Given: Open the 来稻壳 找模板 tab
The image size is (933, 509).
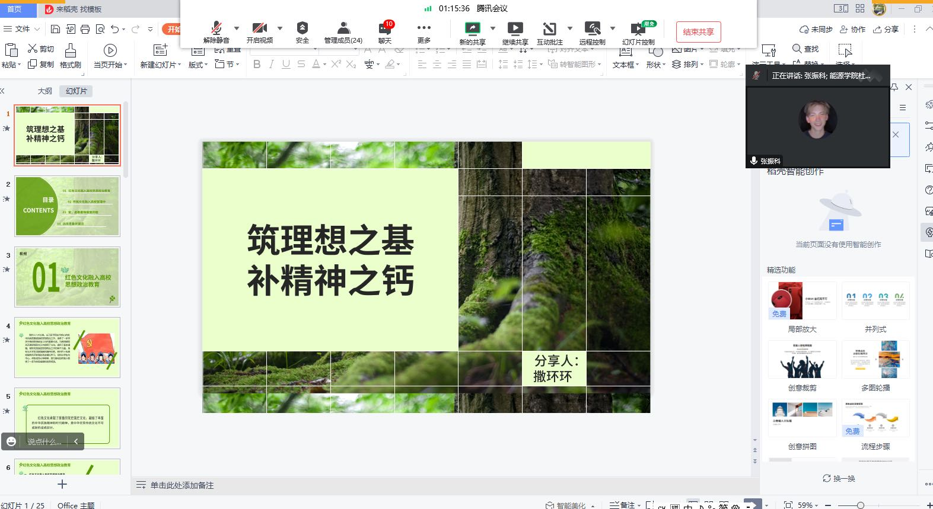Looking at the screenshot, I should (74, 9).
